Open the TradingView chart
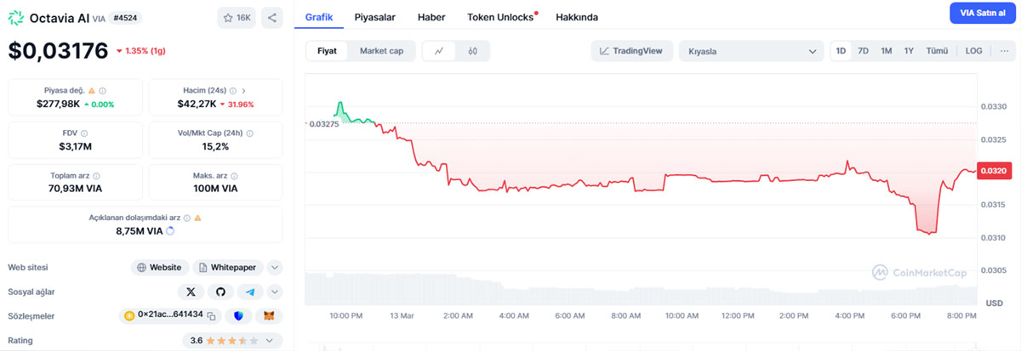The width and height of the screenshot is (1021, 351). pyautogui.click(x=632, y=51)
